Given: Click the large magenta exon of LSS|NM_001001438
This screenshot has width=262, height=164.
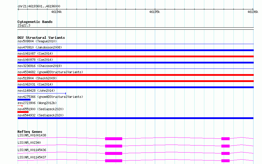Looking at the screenshot, I should 114,139.
